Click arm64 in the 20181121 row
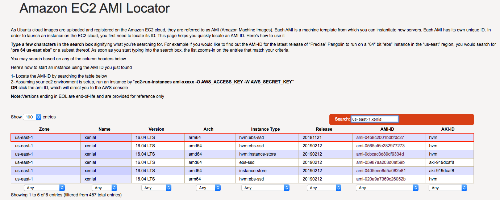This screenshot has height=200, width=500. click(x=210, y=137)
